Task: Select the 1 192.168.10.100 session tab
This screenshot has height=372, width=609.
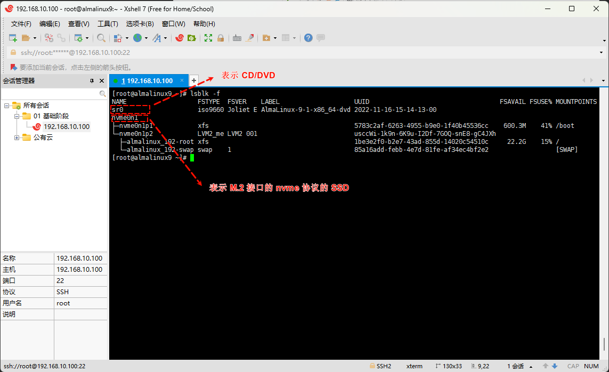Action: 147,81
